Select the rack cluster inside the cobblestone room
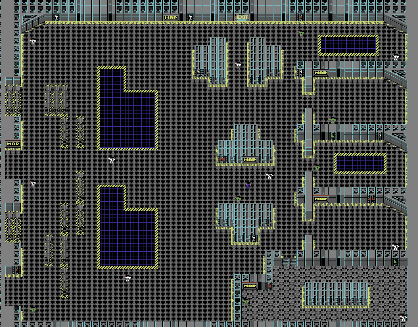This screenshot has height=327, width=418. (337, 295)
